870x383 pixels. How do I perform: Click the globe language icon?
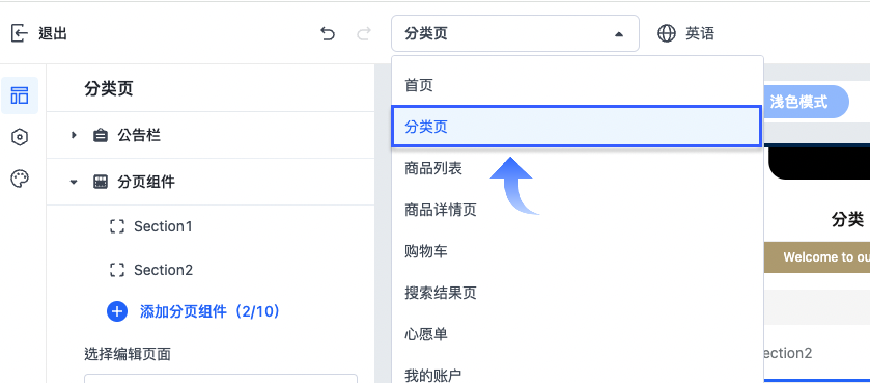coord(667,33)
